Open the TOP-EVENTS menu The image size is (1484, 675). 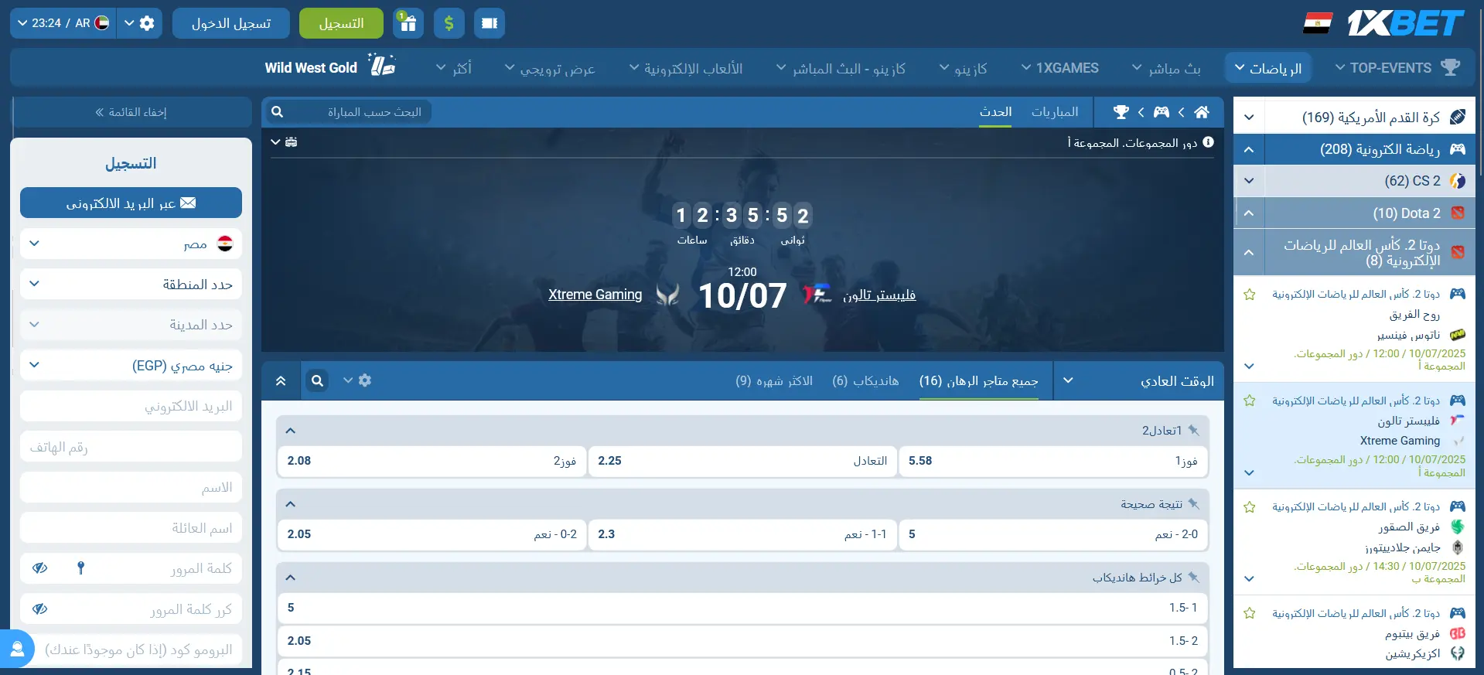pyautogui.click(x=1398, y=68)
